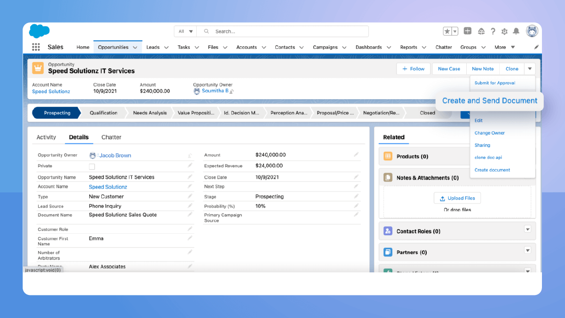Image resolution: width=565 pixels, height=318 pixels.
Task: Open the Speed Solutionz account link in header
Action: 51,91
